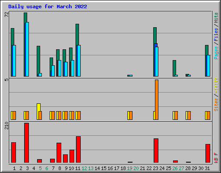
Task: Select weekend day "19" on the date axis
Action: click(129, 168)
